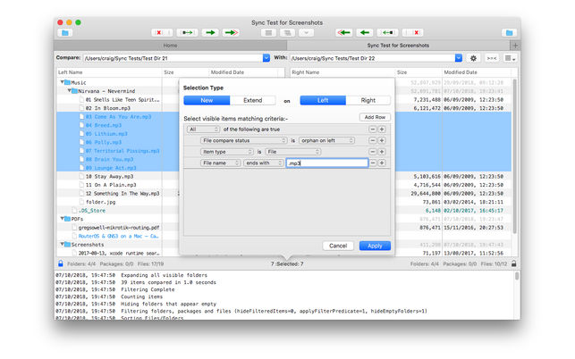Screen dimensions: 575x359
Task: Click the second grey center toolbar view button
Action: (288, 33)
